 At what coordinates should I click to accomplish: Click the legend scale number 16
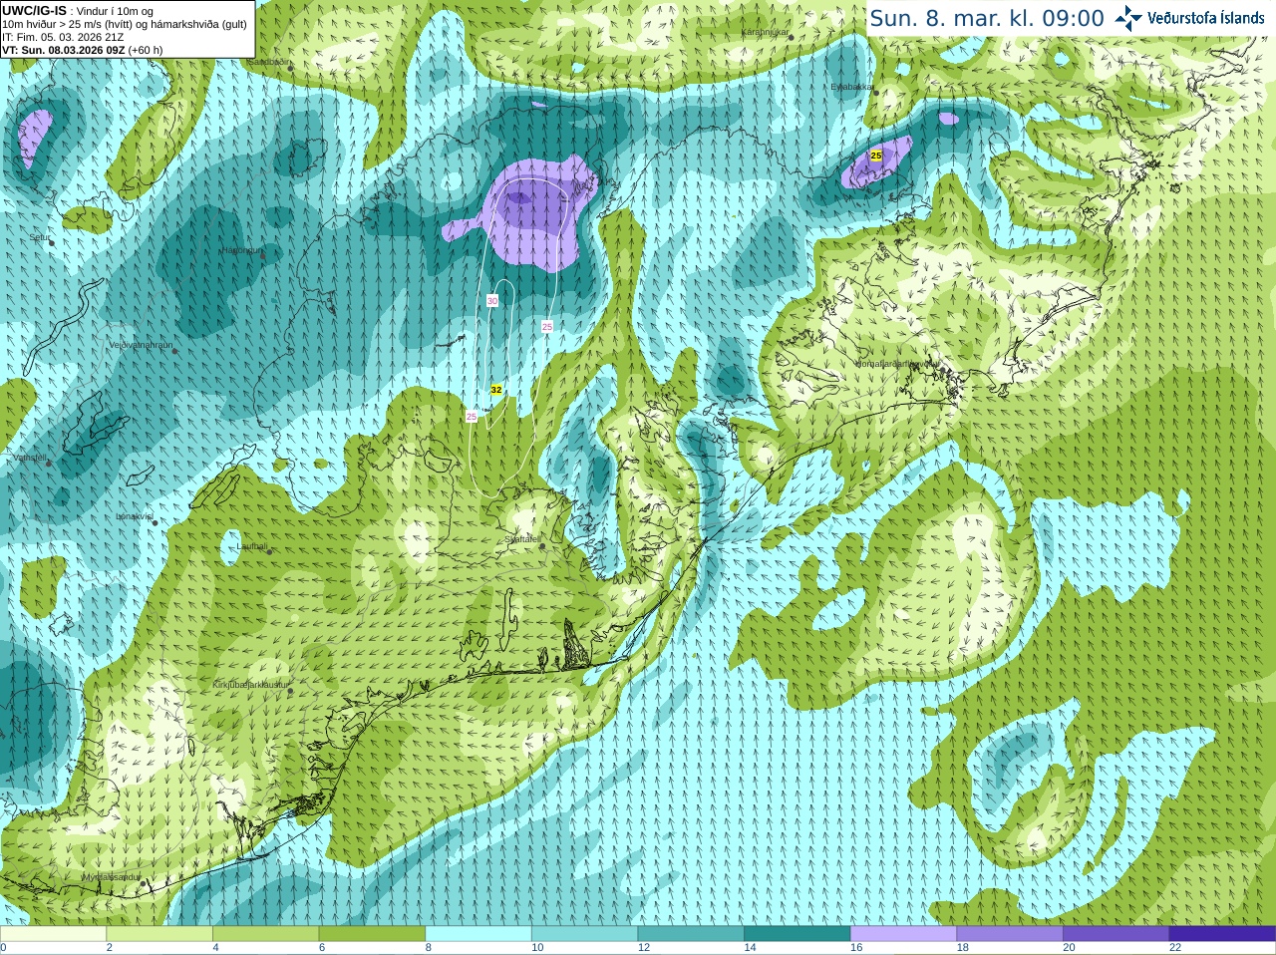856,948
